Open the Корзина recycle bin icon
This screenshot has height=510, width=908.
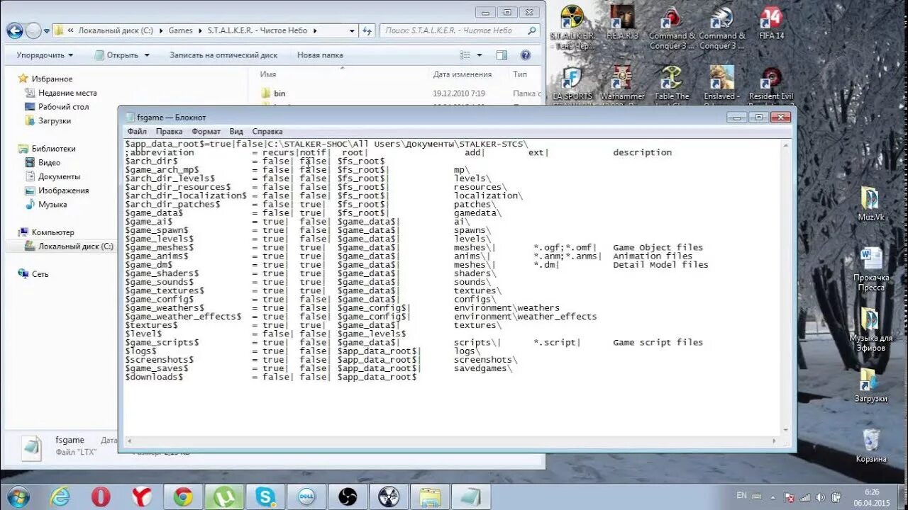870,445
